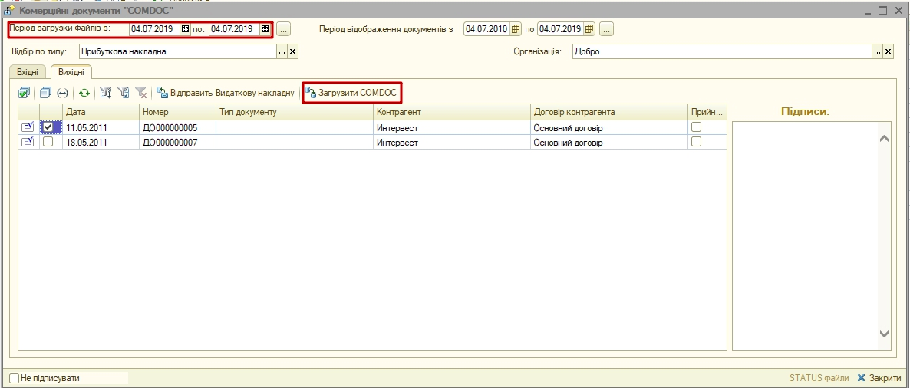
Task: Click document icon of row ДО000000007
Action: point(28,142)
